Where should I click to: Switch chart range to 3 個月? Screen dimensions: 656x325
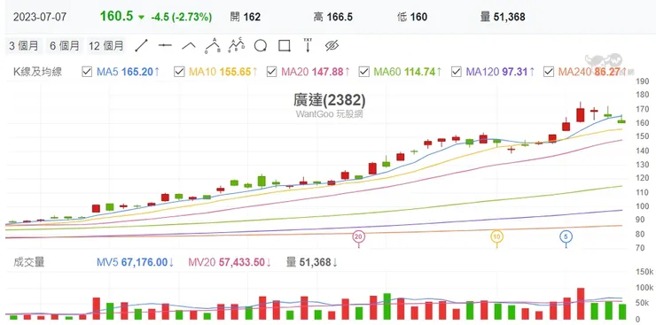[24, 45]
